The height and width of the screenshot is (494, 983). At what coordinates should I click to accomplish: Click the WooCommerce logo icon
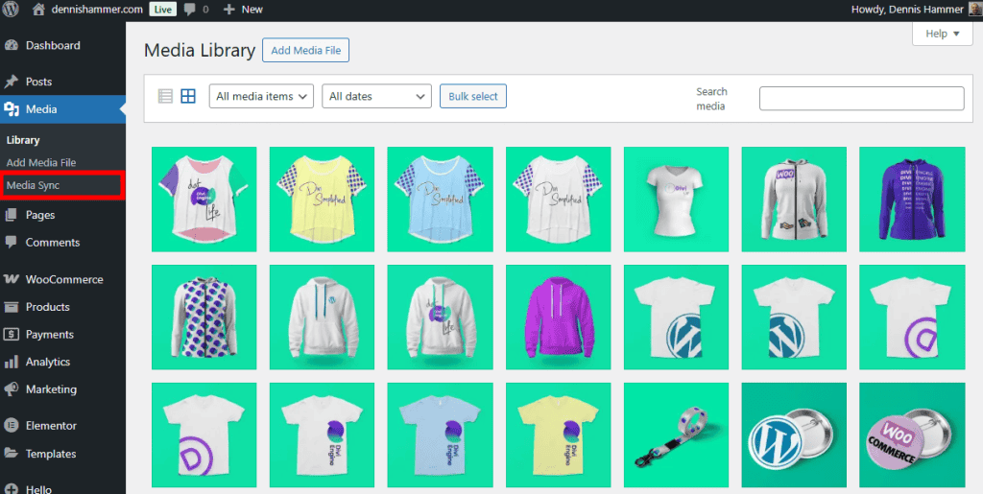pyautogui.click(x=11, y=279)
